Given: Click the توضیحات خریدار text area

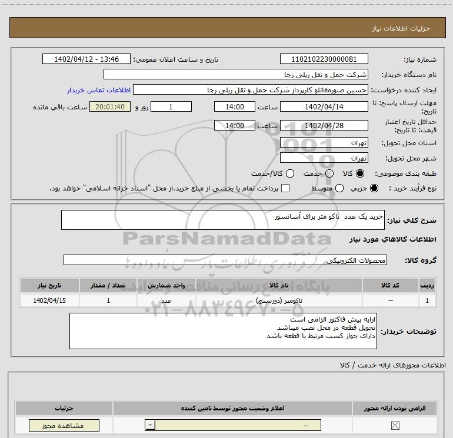Looking at the screenshot, I should point(223,331).
